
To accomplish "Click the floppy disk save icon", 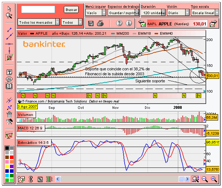I will tap(91, 23).
